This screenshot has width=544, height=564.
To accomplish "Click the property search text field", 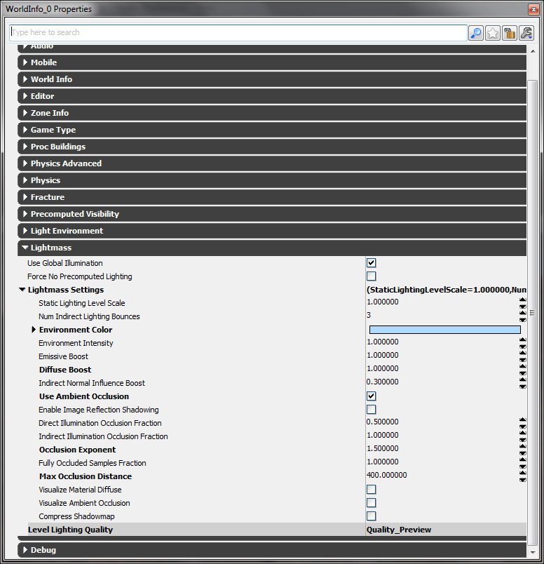I will click(x=238, y=33).
